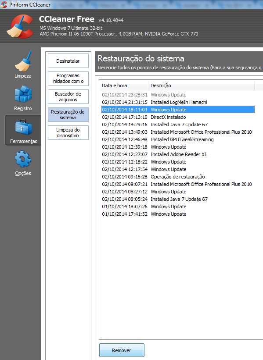The image size is (263, 360).
Task: Select Windows Update row 01/10/2014 18:07:26
Action: point(178,207)
